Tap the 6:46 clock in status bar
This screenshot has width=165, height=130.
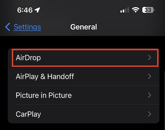(x=25, y=10)
